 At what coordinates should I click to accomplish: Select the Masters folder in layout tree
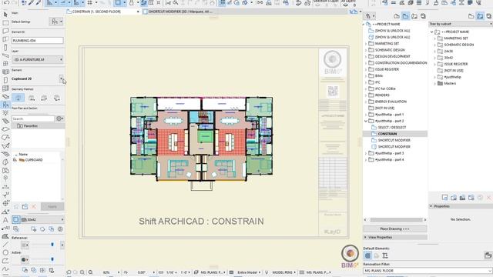click(x=450, y=84)
